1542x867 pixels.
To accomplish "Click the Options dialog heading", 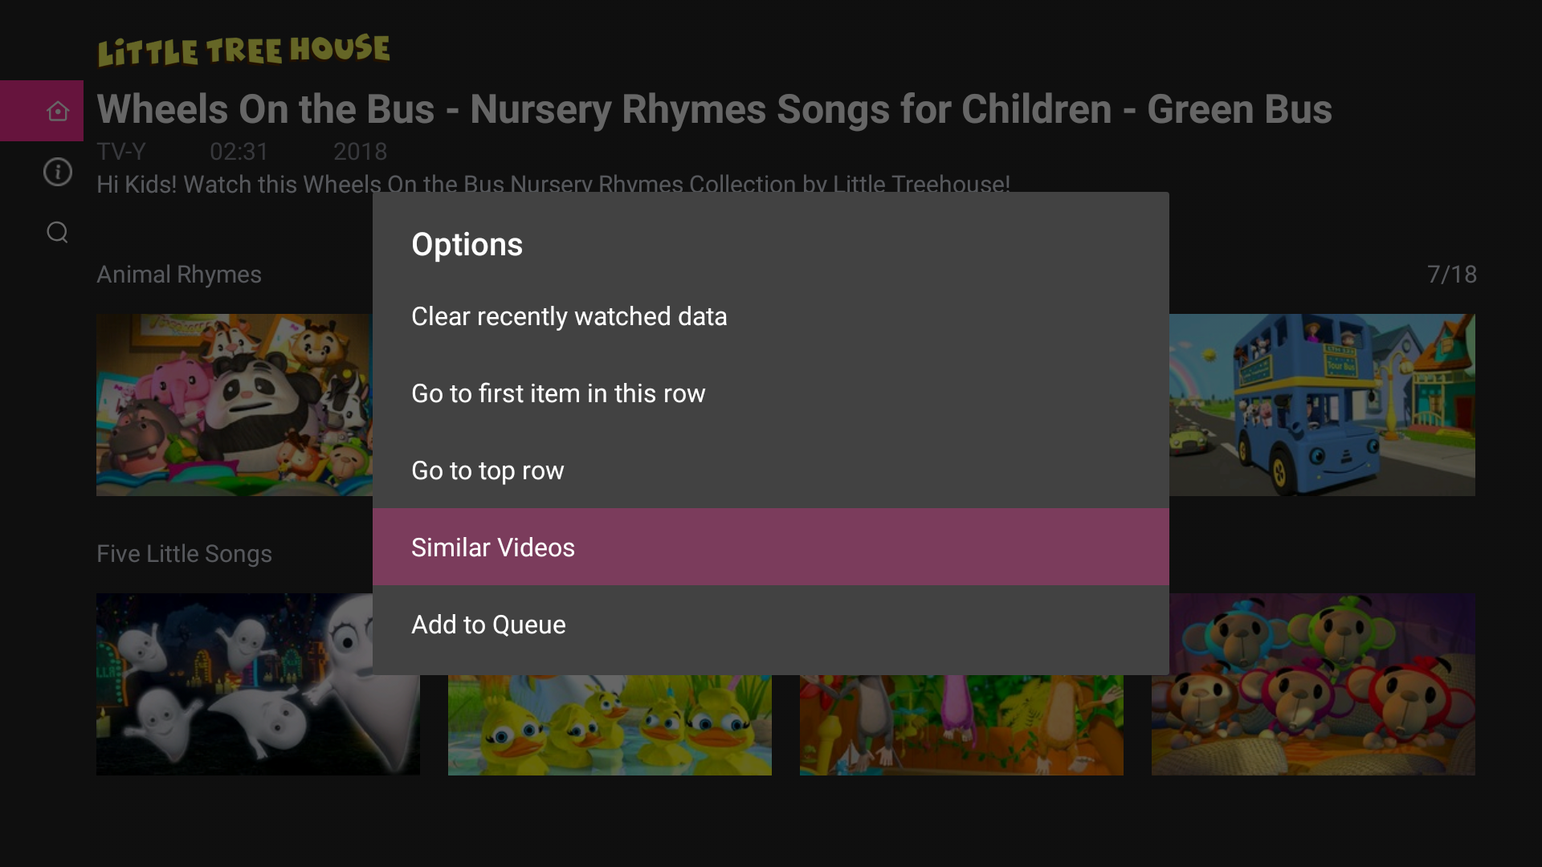I will point(467,244).
